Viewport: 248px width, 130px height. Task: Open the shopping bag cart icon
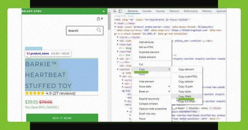click(x=98, y=19)
